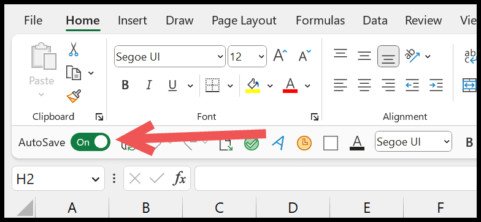Click the Orientation text angle icon
The image size is (481, 222).
coord(412,56)
